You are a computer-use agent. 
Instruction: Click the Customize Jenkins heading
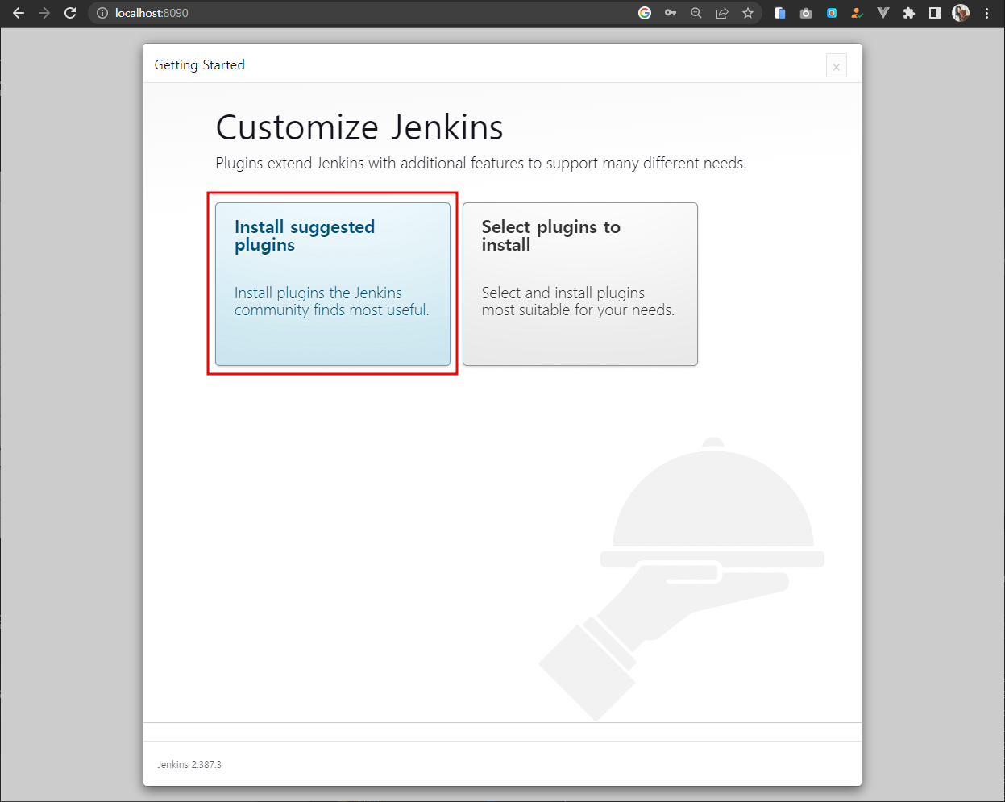[x=359, y=127]
